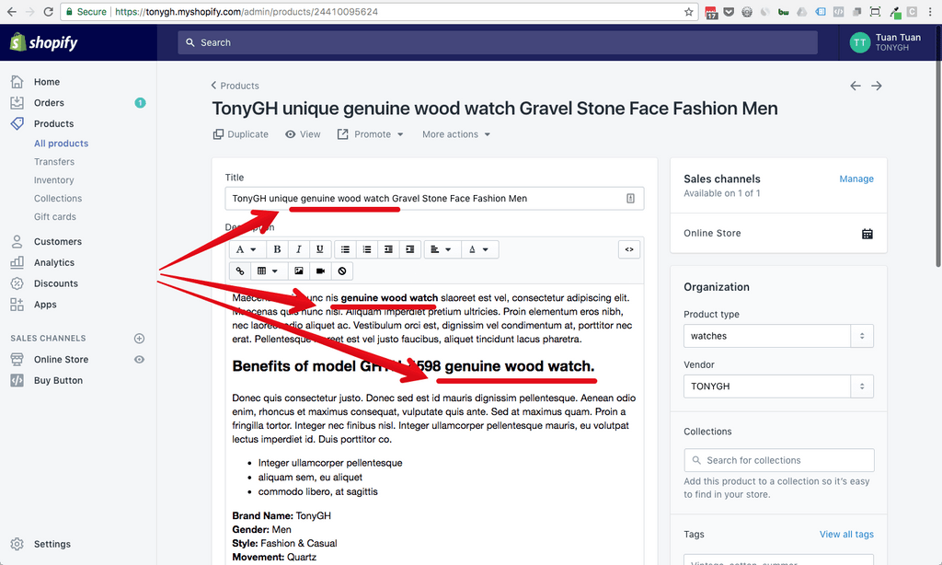Screen dimensions: 942x565
Task: Click the browser back button
Action: tap(11, 11)
